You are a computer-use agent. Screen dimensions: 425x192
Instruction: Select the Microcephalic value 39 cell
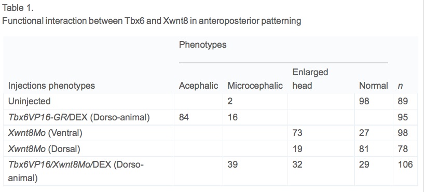[232, 164]
